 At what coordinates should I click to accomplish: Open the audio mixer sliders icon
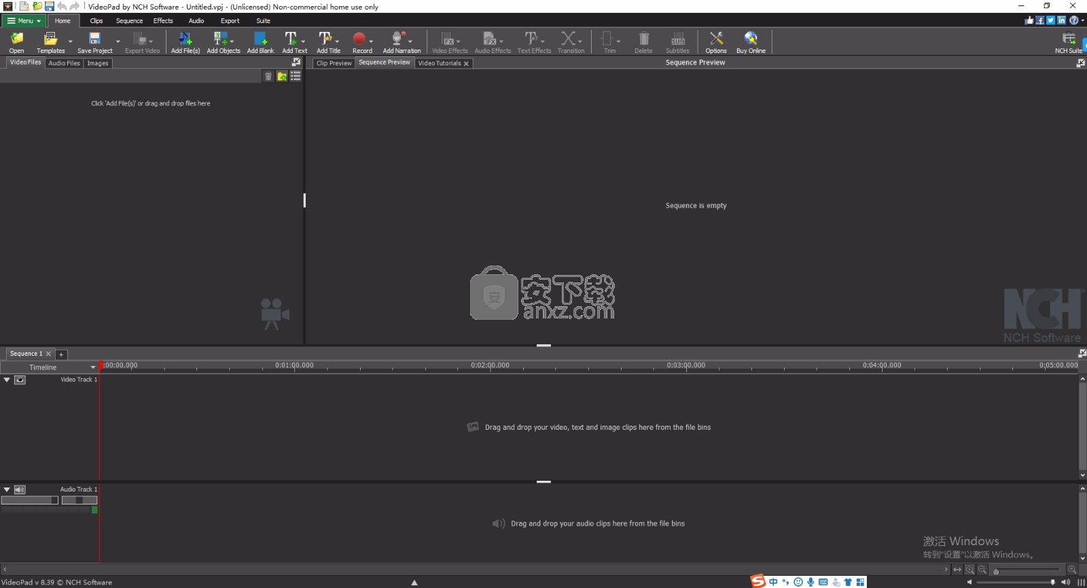click(x=1081, y=582)
